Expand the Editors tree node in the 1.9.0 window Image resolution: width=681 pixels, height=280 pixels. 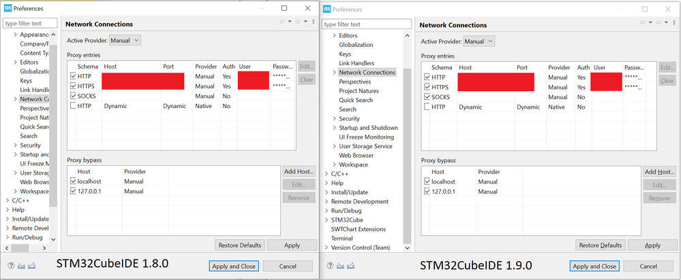pos(335,35)
